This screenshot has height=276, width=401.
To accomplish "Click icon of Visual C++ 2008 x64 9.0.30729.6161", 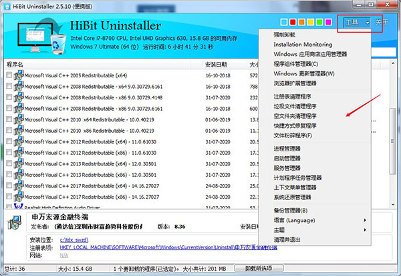I will click(19, 86).
